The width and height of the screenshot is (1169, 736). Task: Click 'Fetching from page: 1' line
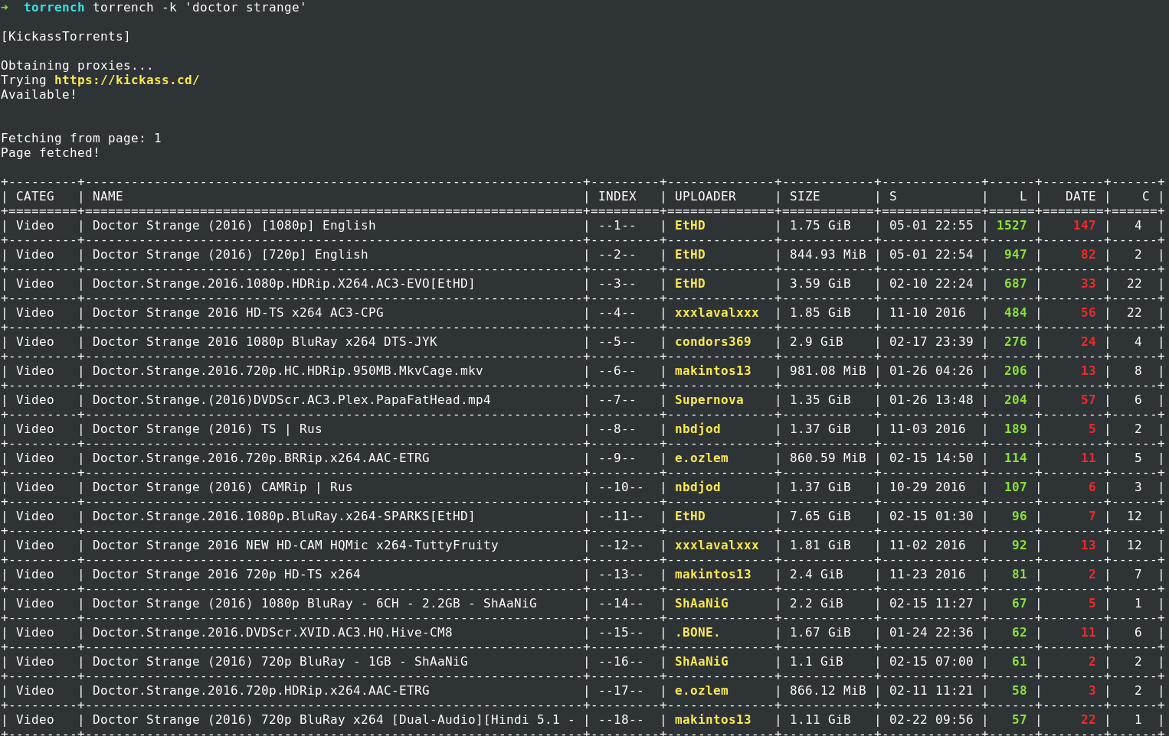(81, 138)
